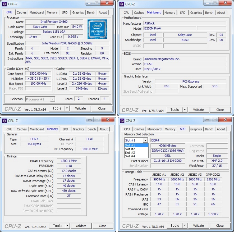The image size is (234, 232).
Task: Open Tools dropdown arrow in Mainboard window
Action: point(185,110)
